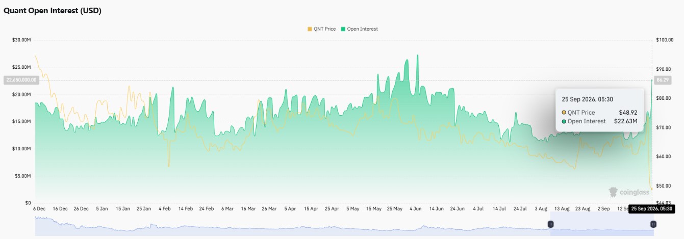Click the $20.00M axis label
This screenshot has width=684, height=239.
point(21,94)
